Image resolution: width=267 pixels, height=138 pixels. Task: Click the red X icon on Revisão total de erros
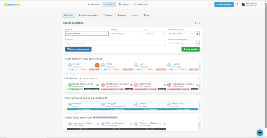tap(103, 85)
